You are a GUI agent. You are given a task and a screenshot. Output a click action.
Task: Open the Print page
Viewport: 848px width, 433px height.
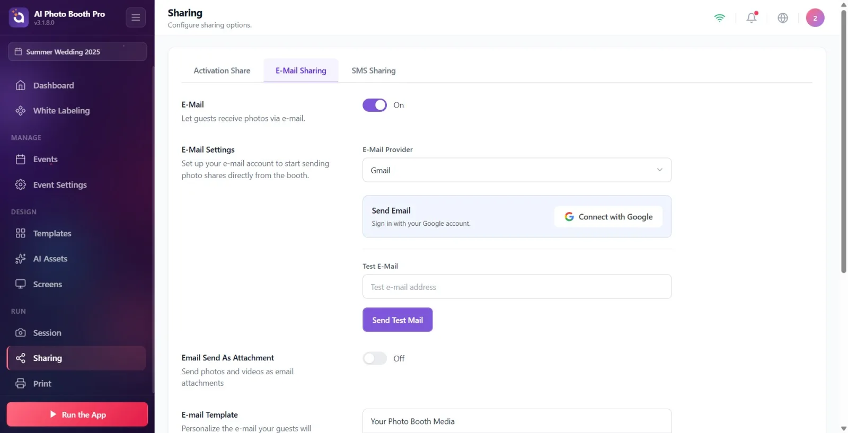click(76, 383)
